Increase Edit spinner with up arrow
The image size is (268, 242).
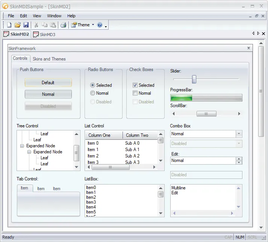[x=239, y=159]
